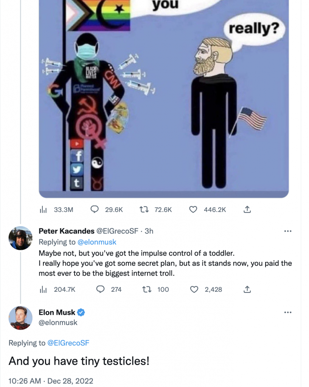View analytics of Peter's tweet, 204.7K
309x387 pixels.
(43, 289)
